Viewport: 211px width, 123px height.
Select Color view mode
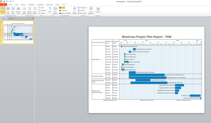tap(62, 8)
